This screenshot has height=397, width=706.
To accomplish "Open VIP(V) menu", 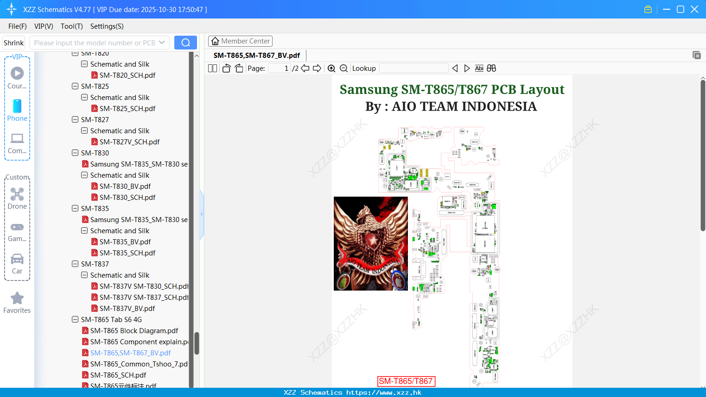I will (x=44, y=26).
